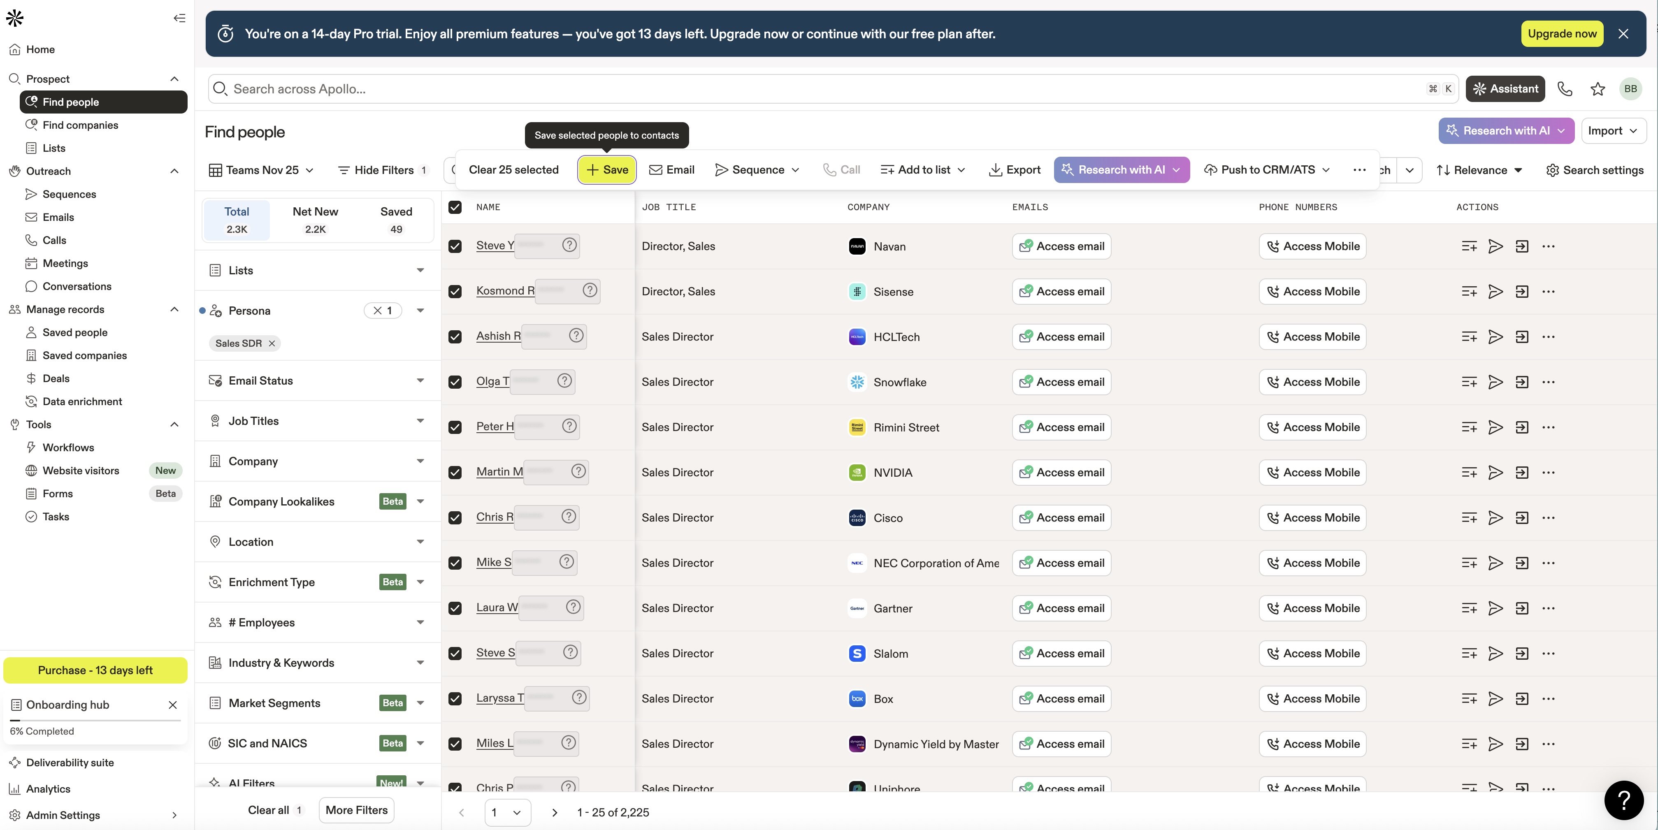Screen dimensions: 1658x830
Task: Click the star favorites icon in top bar
Action: tap(1598, 89)
